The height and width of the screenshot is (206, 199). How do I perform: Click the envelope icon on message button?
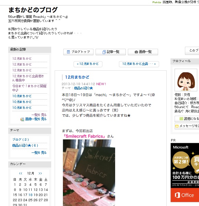177,126
